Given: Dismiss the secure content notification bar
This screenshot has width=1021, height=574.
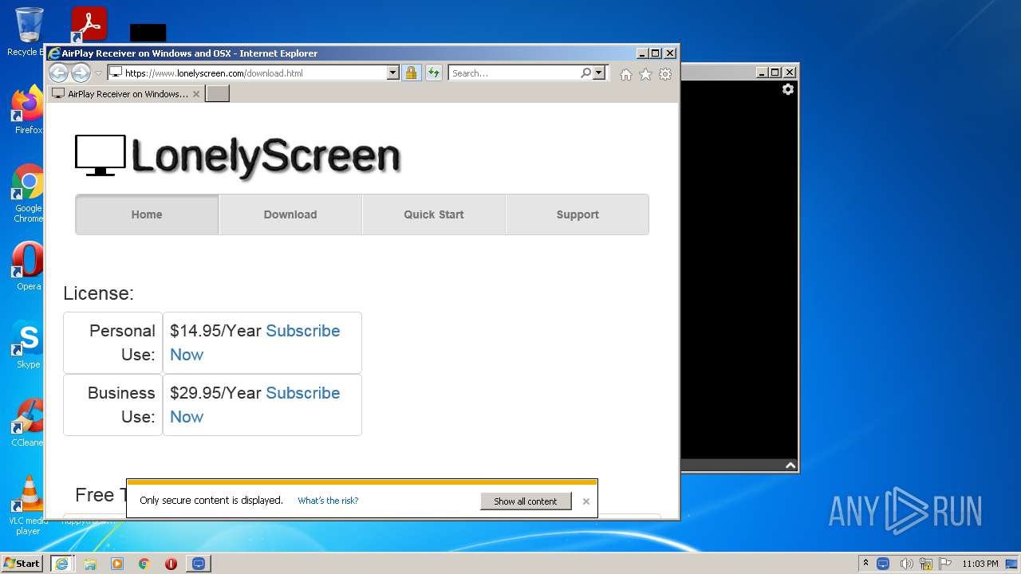Looking at the screenshot, I should pyautogui.click(x=586, y=501).
